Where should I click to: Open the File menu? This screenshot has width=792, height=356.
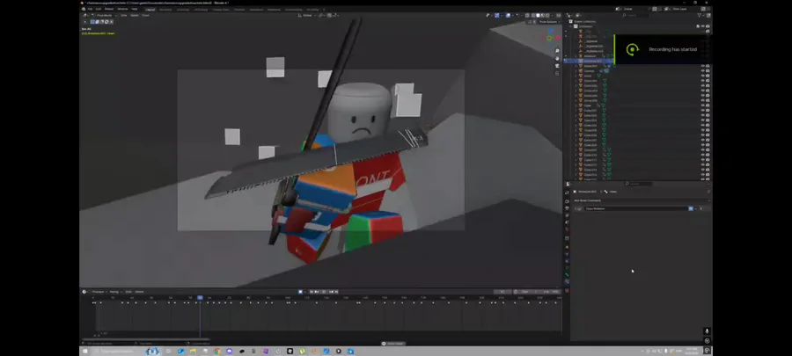[91, 9]
